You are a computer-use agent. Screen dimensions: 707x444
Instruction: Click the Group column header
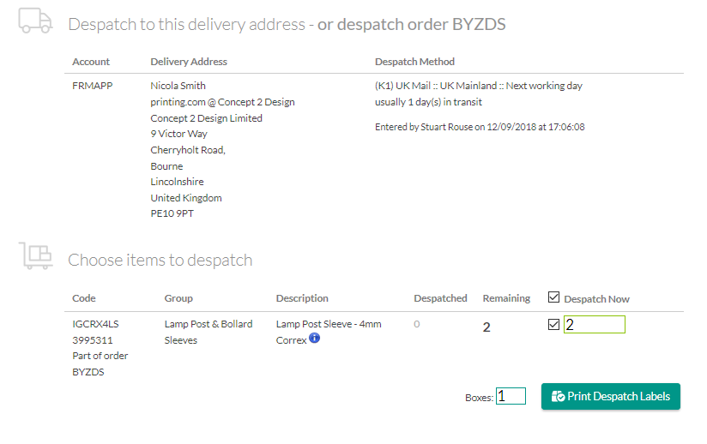[x=178, y=298]
